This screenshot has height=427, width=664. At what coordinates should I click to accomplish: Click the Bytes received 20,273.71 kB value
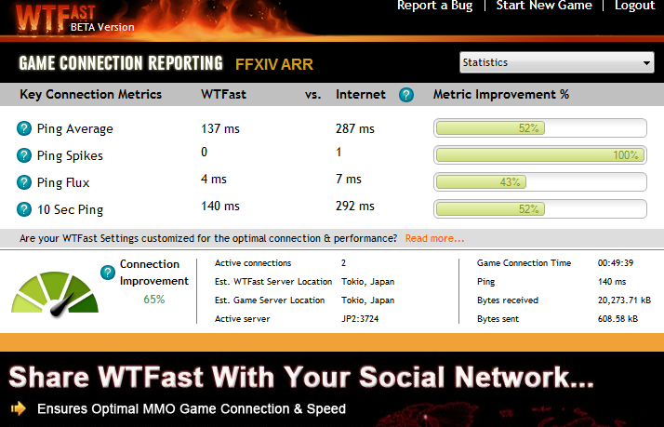pos(624,300)
